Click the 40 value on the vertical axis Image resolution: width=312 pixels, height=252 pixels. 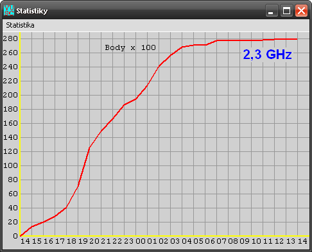click(x=13, y=208)
